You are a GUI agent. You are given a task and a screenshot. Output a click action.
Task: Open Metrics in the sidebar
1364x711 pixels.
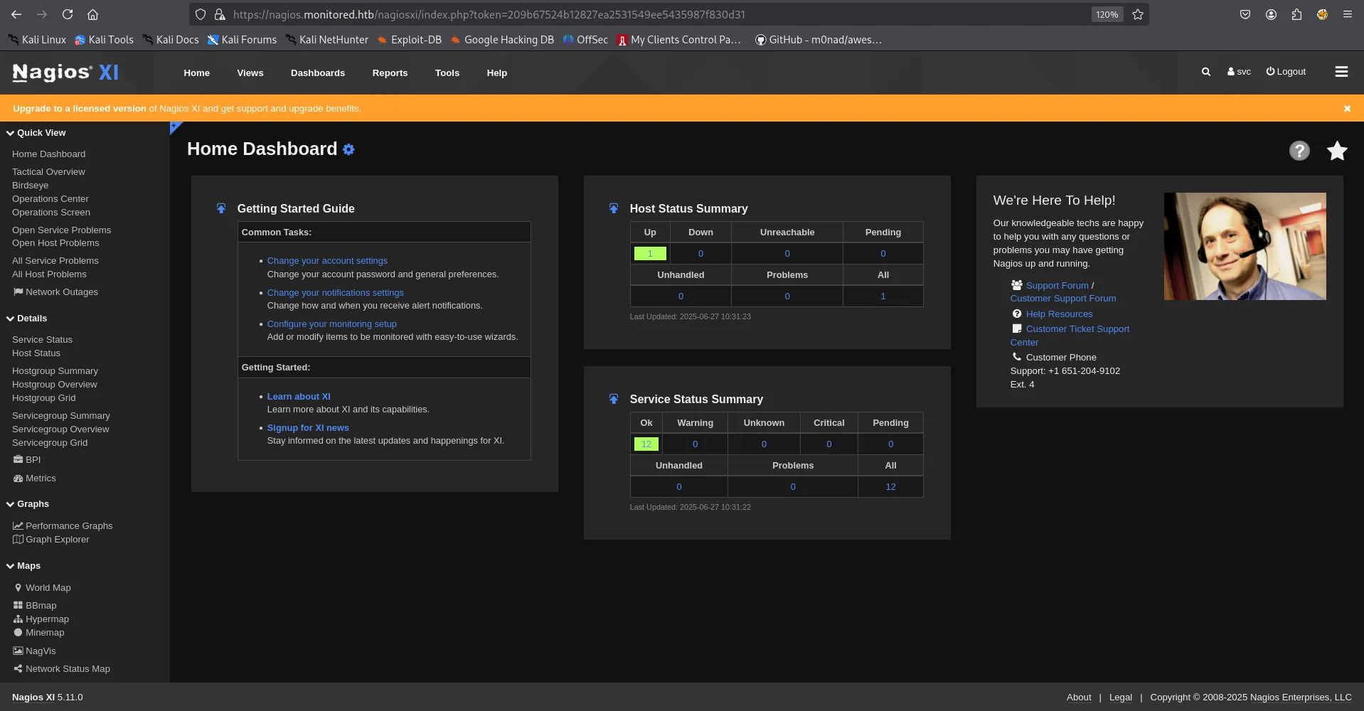[34, 479]
